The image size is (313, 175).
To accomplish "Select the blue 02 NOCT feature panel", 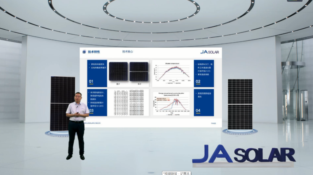I will [x=204, y=73].
